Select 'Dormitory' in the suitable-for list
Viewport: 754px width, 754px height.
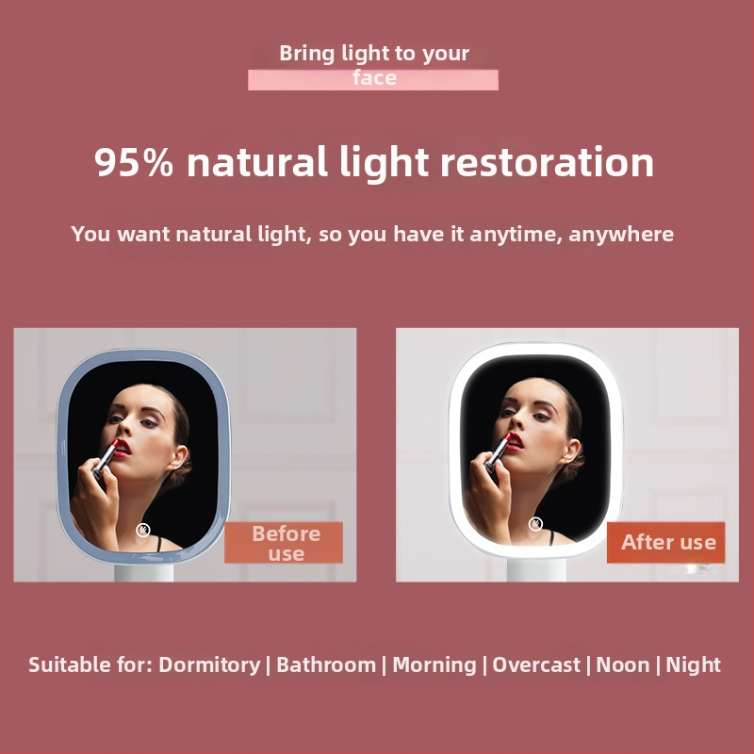point(209,665)
